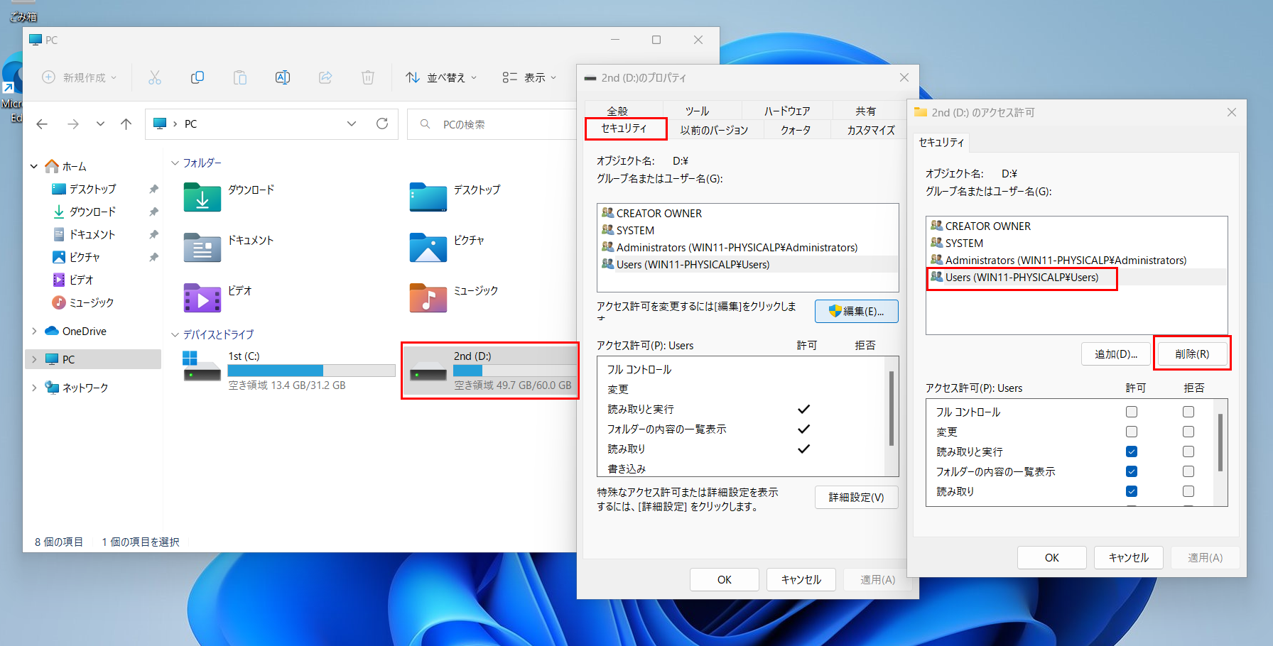Screen dimensions: 1273x646
Task: Open the recent locations chevron
Action: 100,124
